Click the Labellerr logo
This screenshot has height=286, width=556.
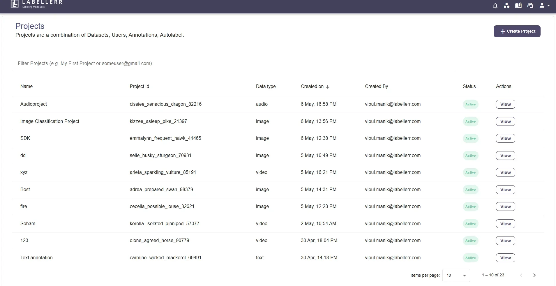coord(36,4)
